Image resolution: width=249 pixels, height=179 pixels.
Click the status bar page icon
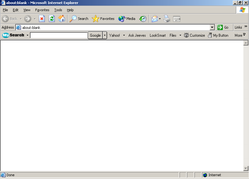3,175
